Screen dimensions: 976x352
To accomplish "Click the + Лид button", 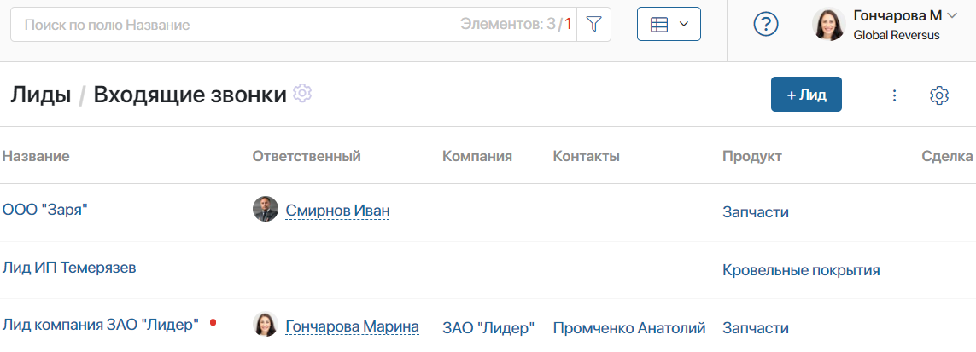I will (806, 95).
